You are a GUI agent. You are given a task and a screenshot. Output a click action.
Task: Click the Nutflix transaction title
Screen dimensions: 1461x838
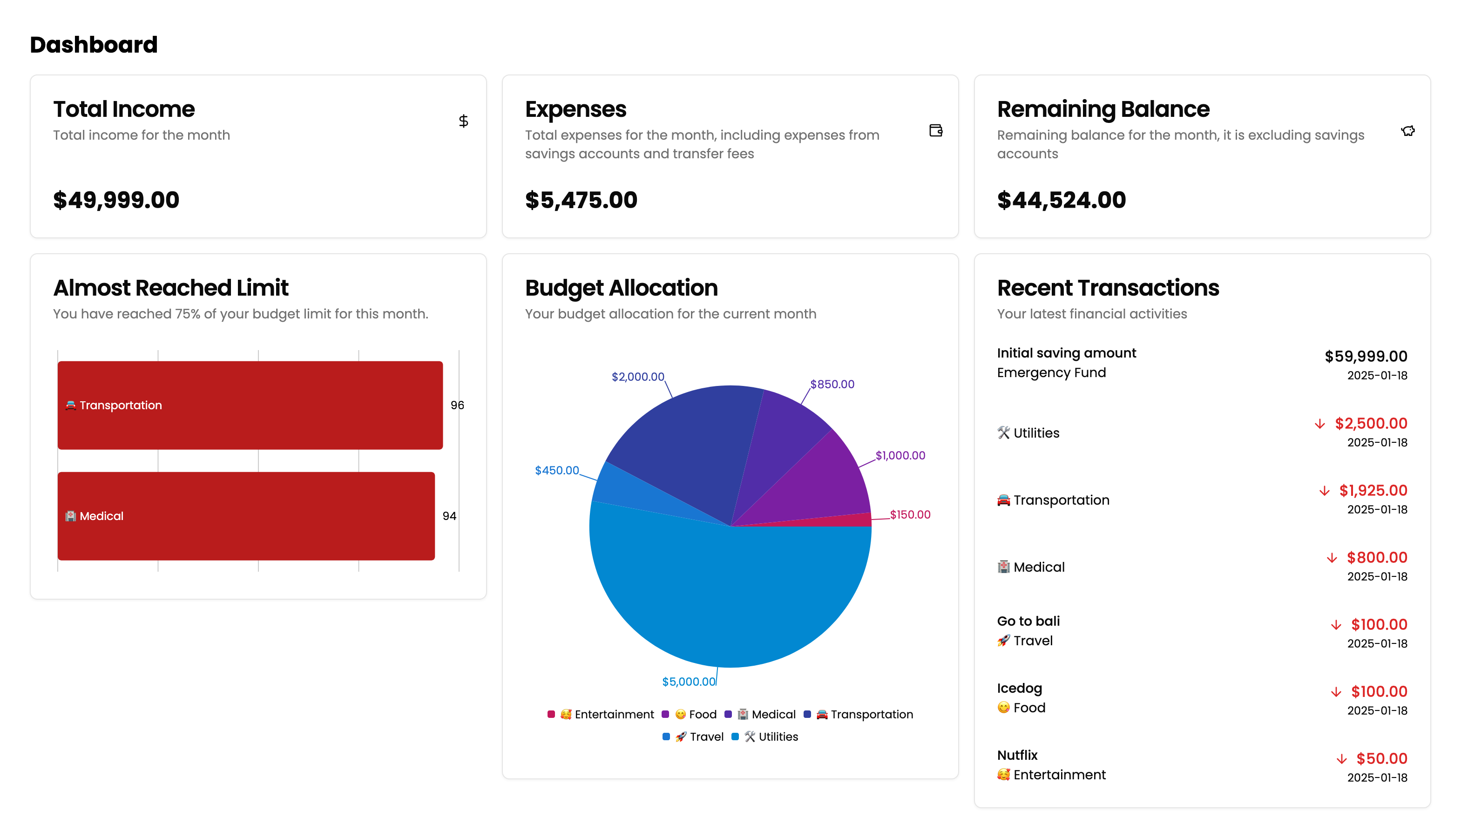tap(1017, 755)
